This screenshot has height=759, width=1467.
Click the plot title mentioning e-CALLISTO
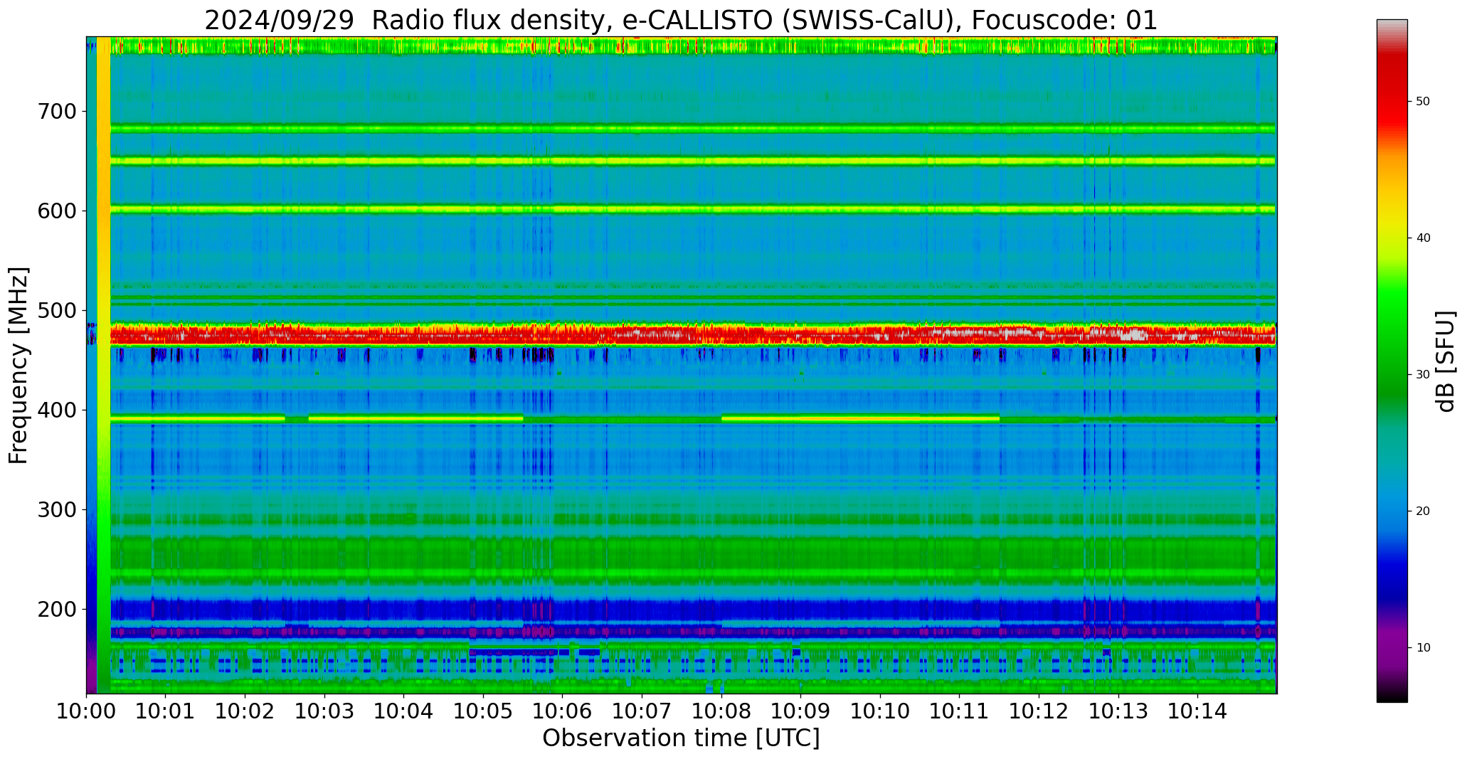pos(681,20)
